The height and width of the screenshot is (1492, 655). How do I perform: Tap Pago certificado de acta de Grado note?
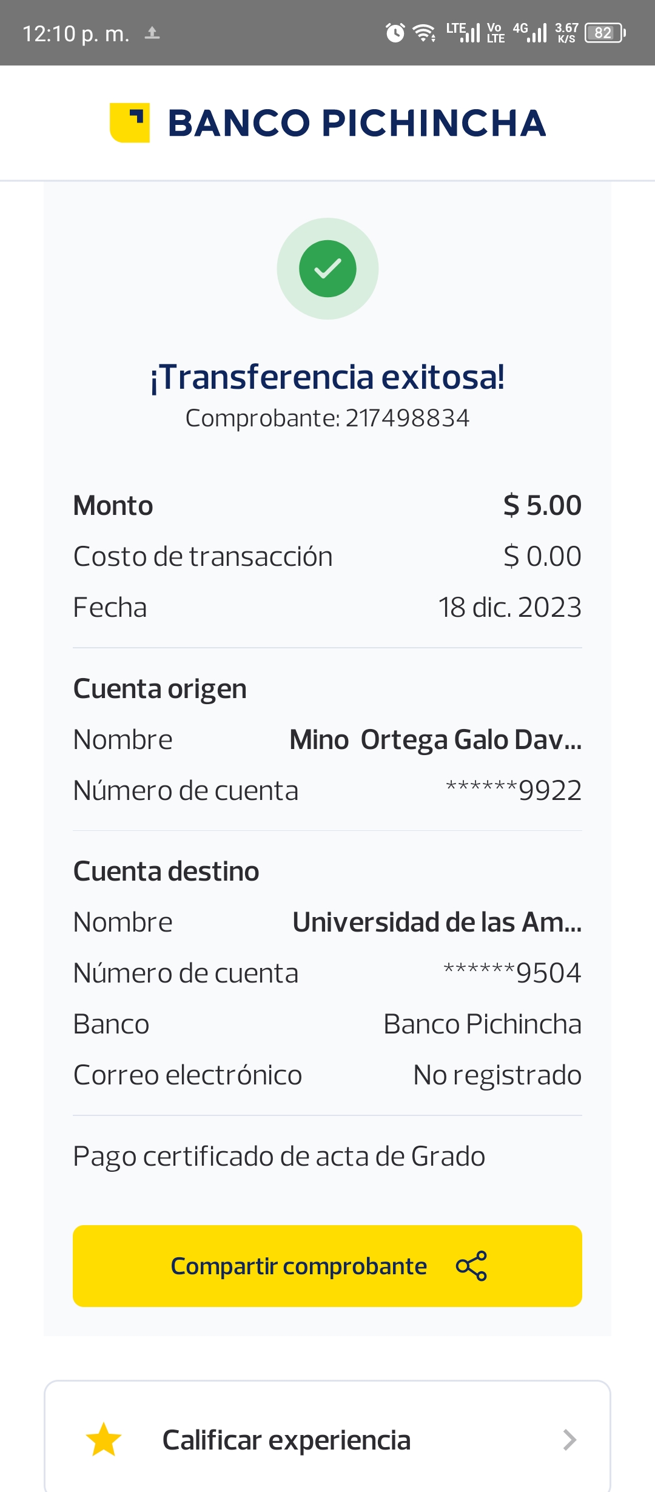[x=279, y=1156]
